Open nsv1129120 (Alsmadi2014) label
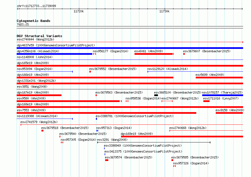The height and width of the screenshot is (177, 251). 168,69
